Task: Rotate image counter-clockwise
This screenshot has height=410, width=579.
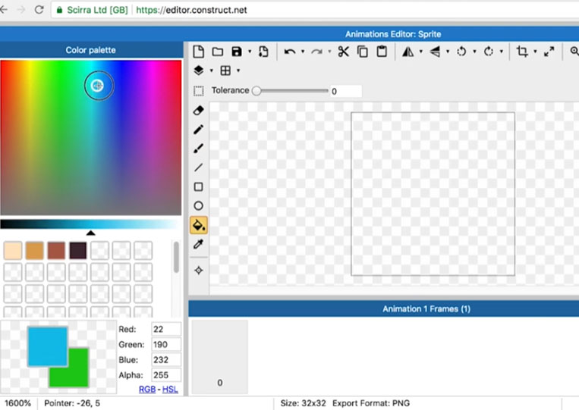Action: [461, 52]
